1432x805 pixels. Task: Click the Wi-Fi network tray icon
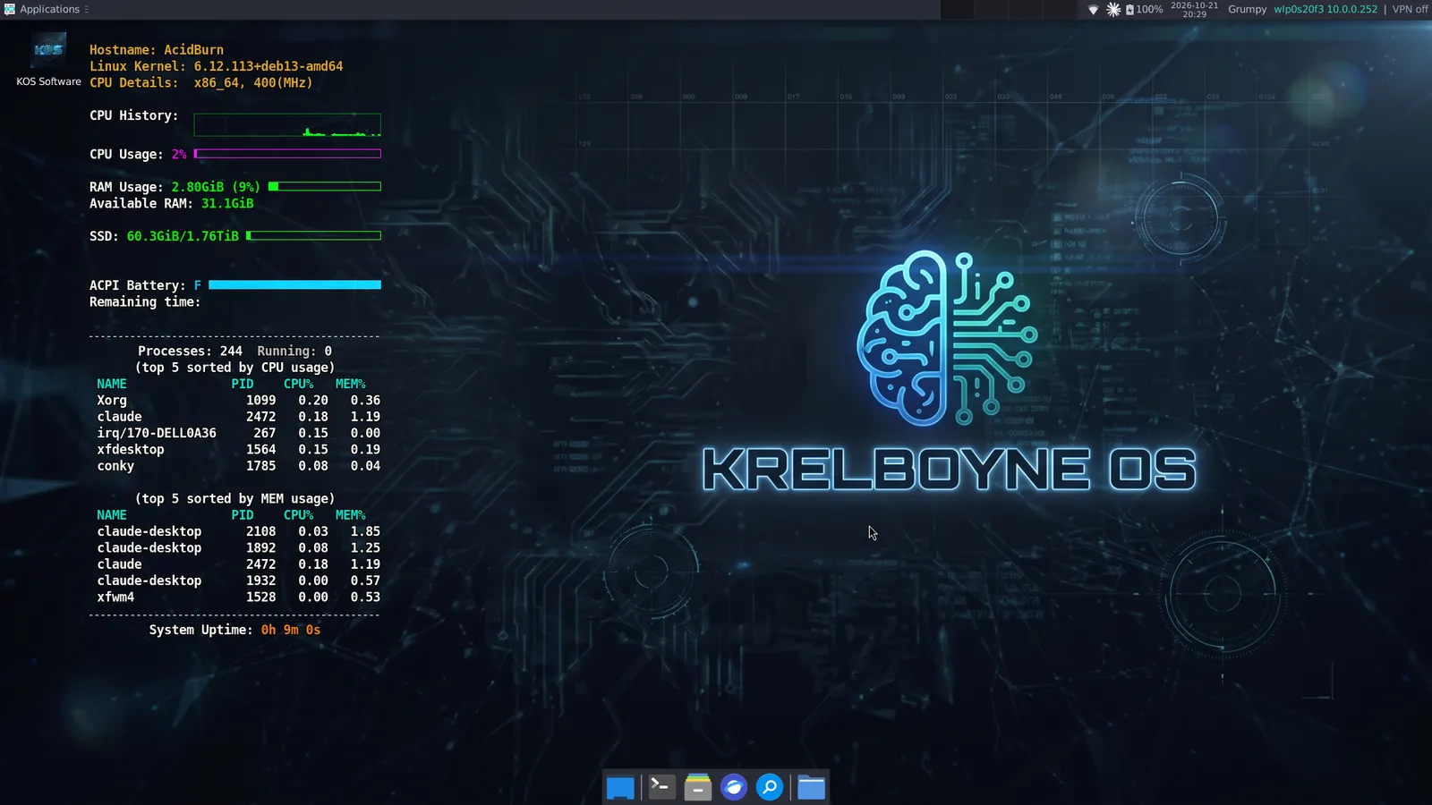(1093, 10)
